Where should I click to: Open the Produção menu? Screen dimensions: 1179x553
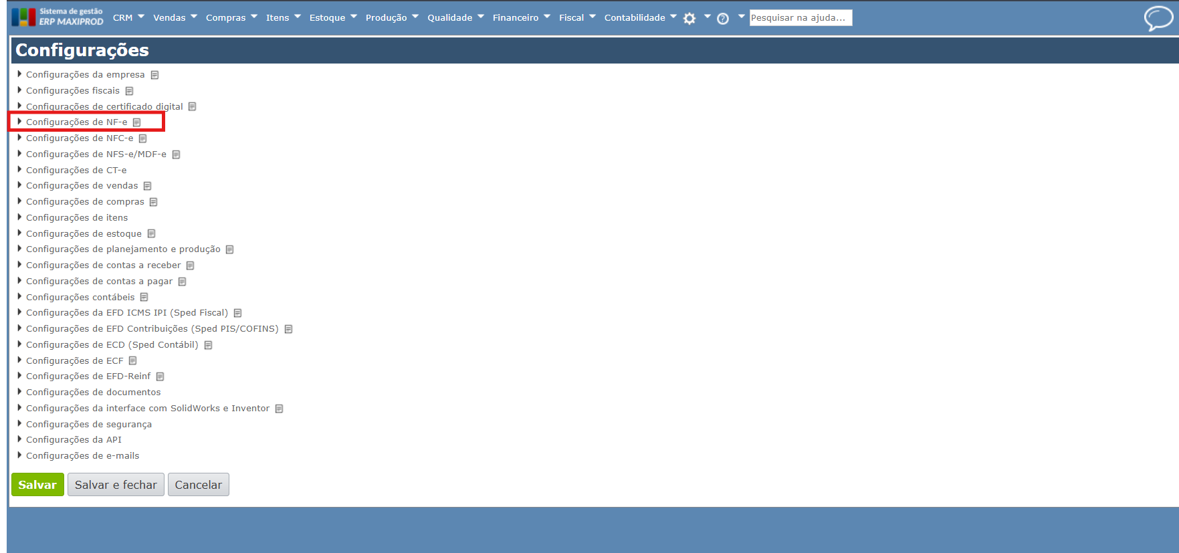[392, 18]
